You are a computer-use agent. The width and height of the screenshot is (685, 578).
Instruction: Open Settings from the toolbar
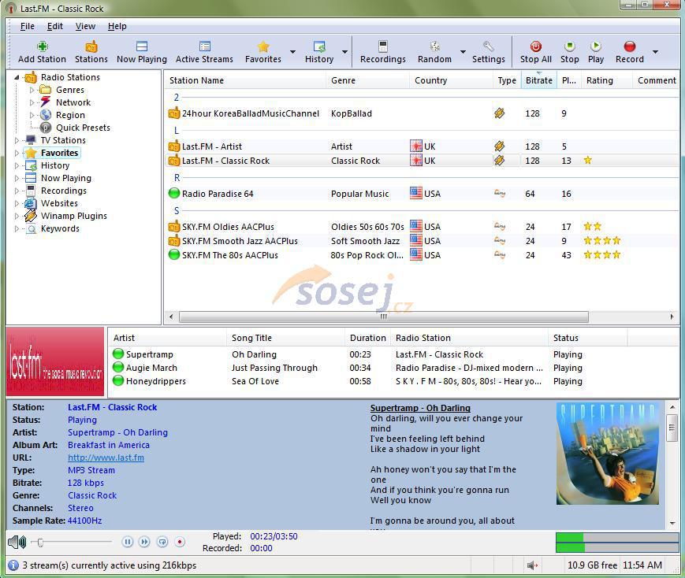(489, 53)
